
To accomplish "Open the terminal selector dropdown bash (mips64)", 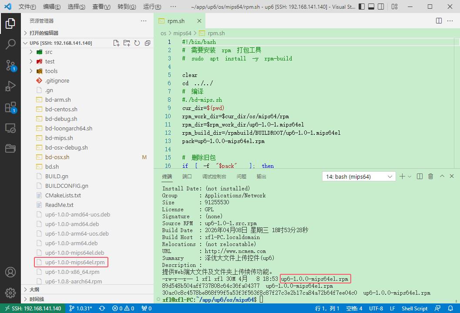I will click(x=359, y=176).
